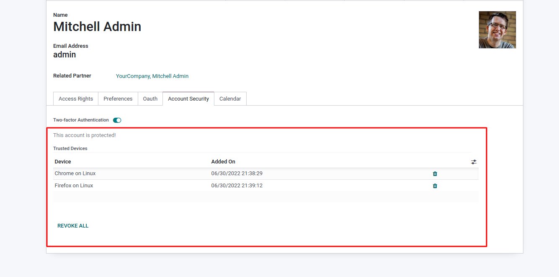Image resolution: width=559 pixels, height=277 pixels.
Task: Toggle Two-factor Authentication switch
Action: (x=117, y=120)
